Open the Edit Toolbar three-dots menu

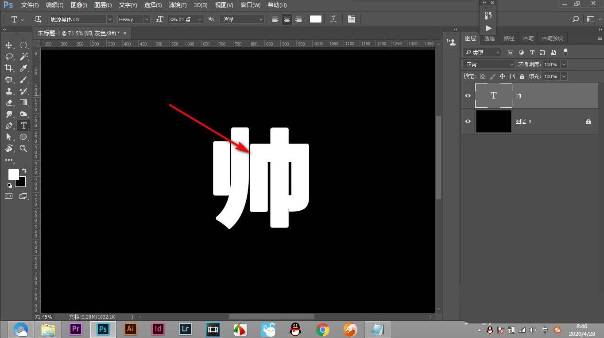9,160
